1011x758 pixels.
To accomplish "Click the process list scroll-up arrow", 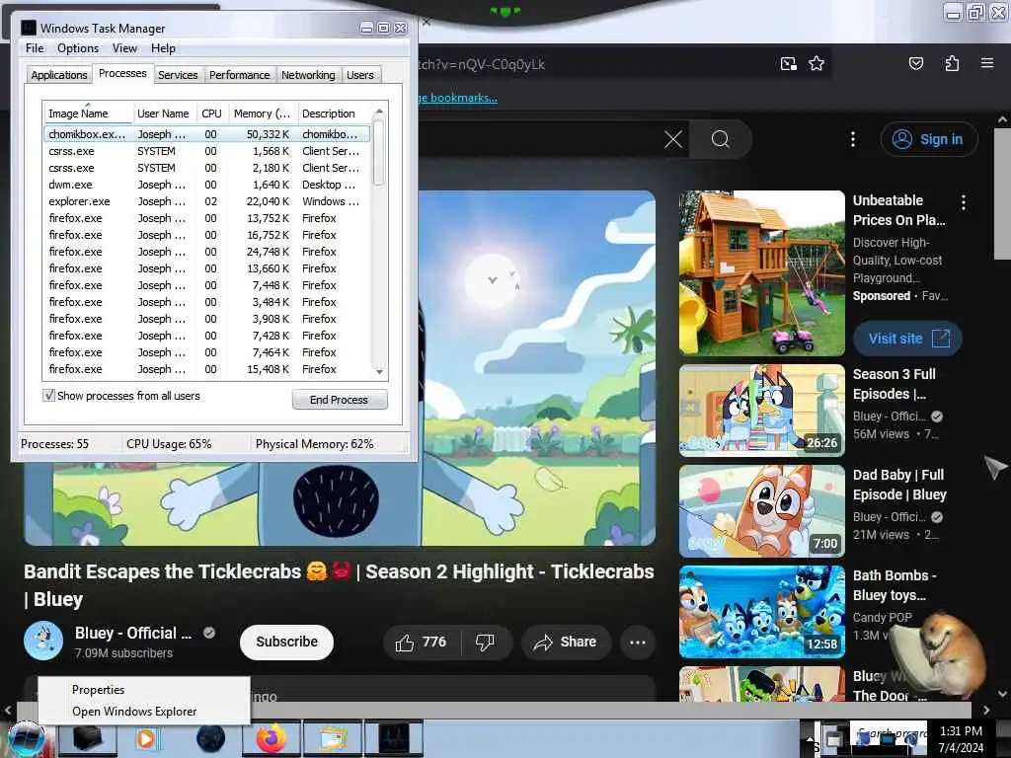I will pos(379,111).
